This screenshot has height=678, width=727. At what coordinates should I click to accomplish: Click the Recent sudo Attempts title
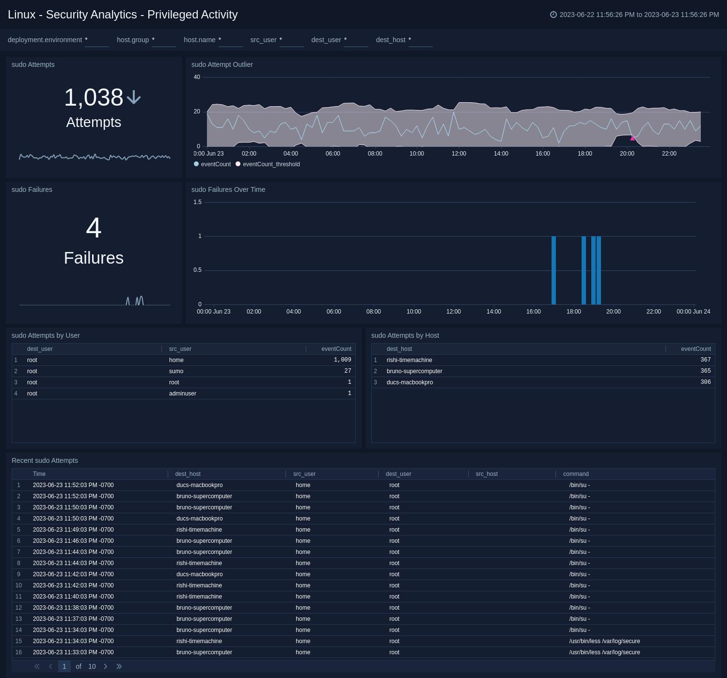click(45, 460)
